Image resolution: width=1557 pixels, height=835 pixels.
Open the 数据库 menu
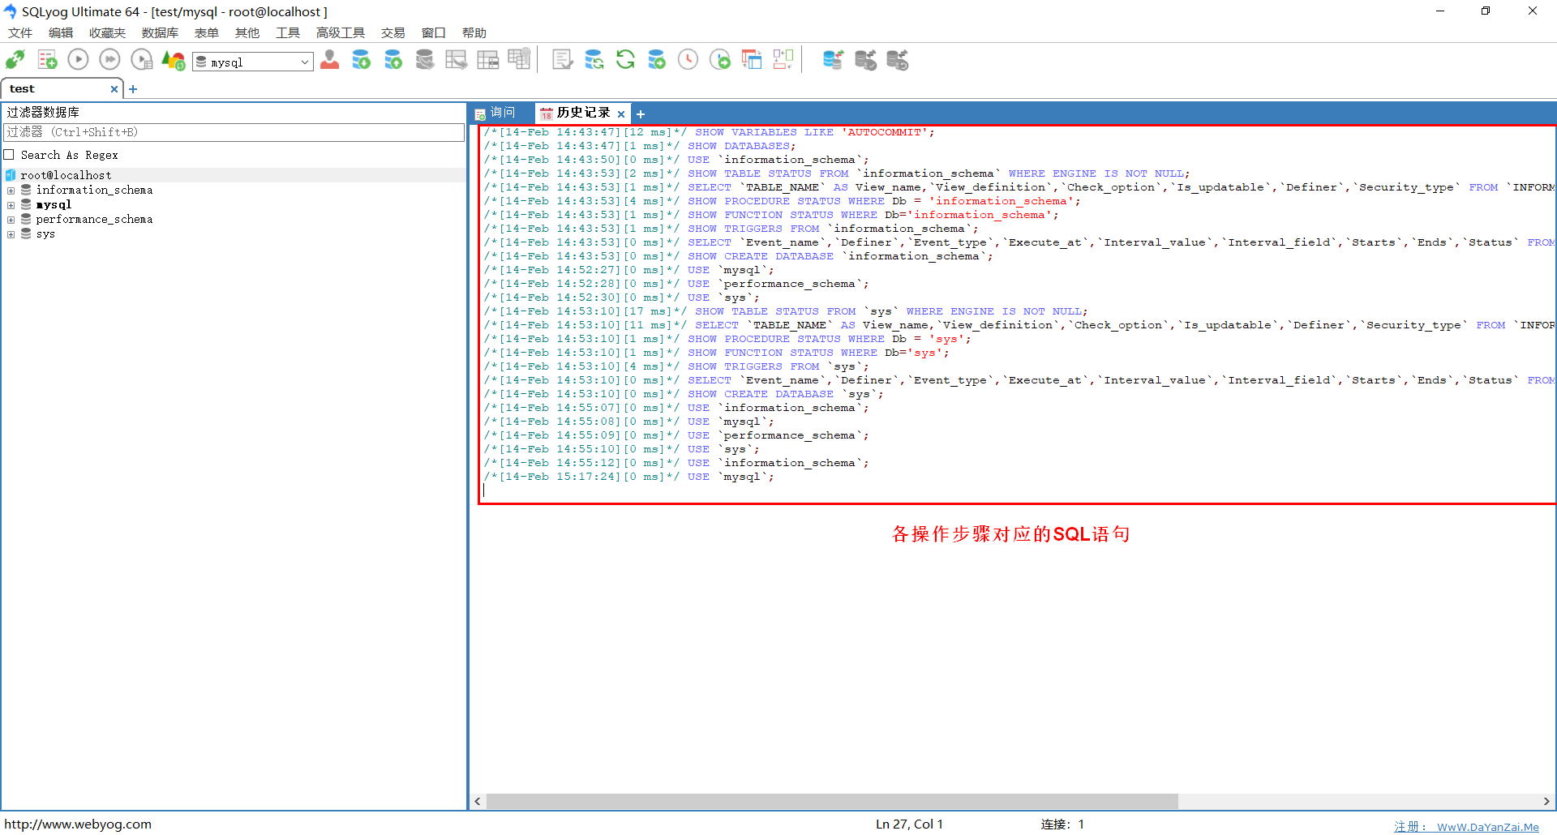click(x=160, y=32)
